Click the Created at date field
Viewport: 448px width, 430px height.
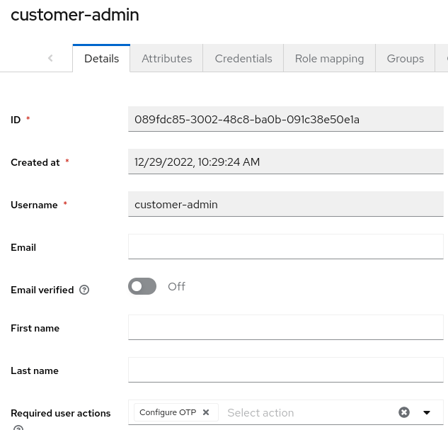(286, 162)
